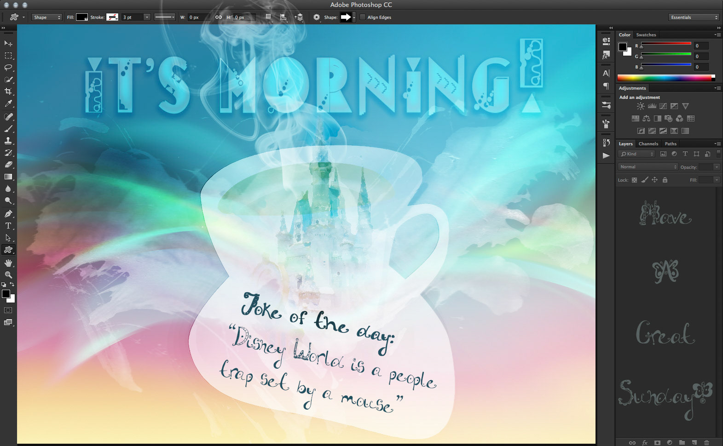Open the Fill color swatch in options bar
Viewport: 723px width, 446px height.
(82, 17)
